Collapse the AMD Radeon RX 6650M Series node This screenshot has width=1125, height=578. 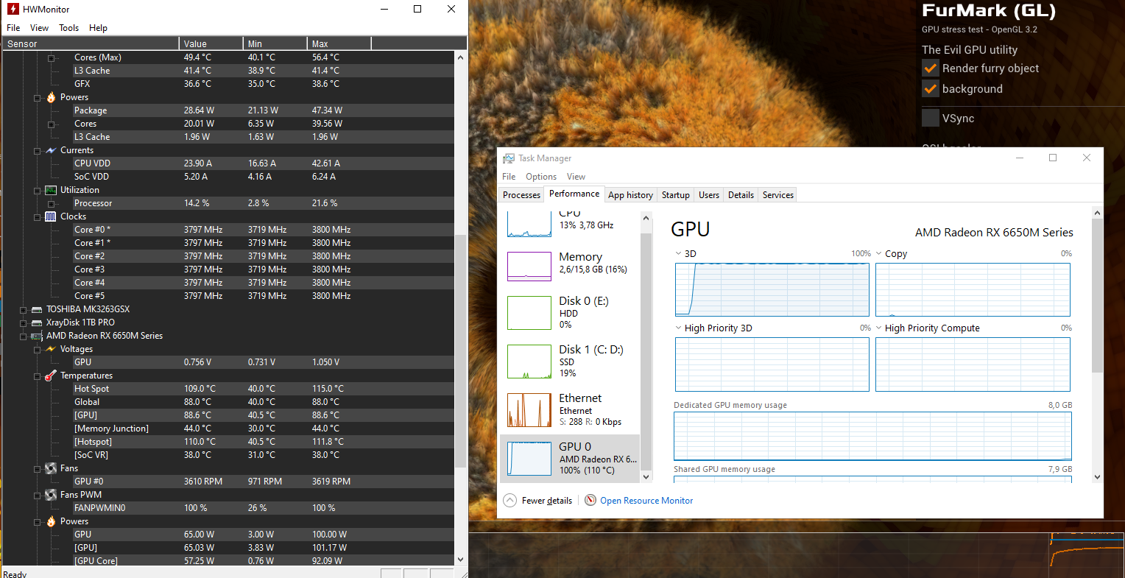(23, 336)
